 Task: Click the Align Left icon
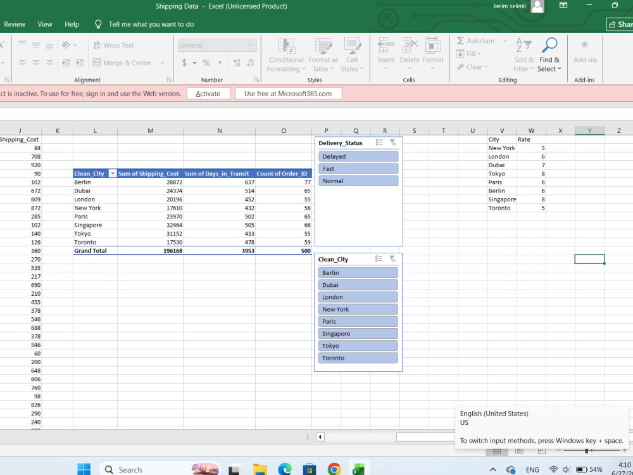pyautogui.click(x=23, y=63)
